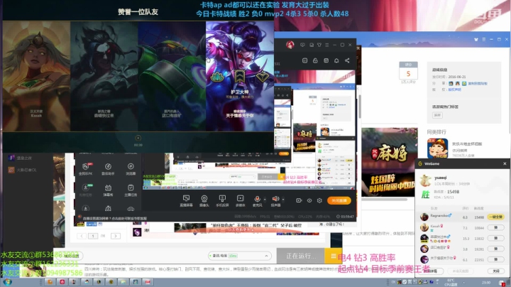Honor the highlighted 护卫大帅 champion card

click(x=240, y=76)
